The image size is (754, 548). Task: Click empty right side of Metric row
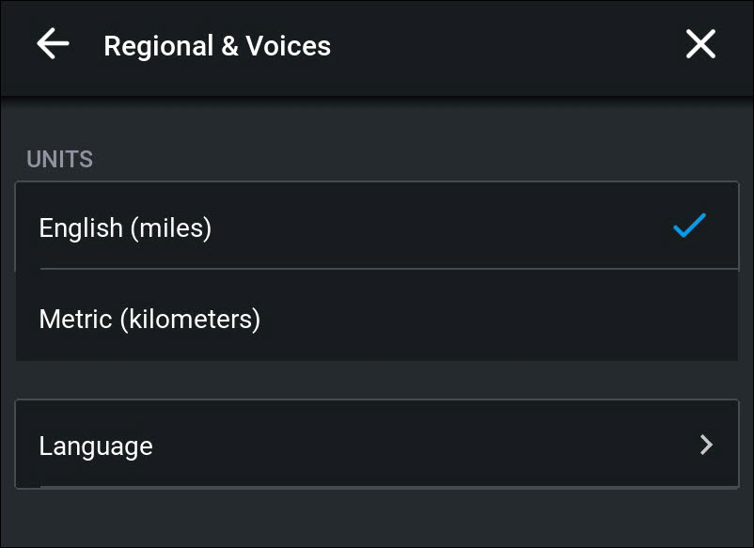tap(564, 319)
